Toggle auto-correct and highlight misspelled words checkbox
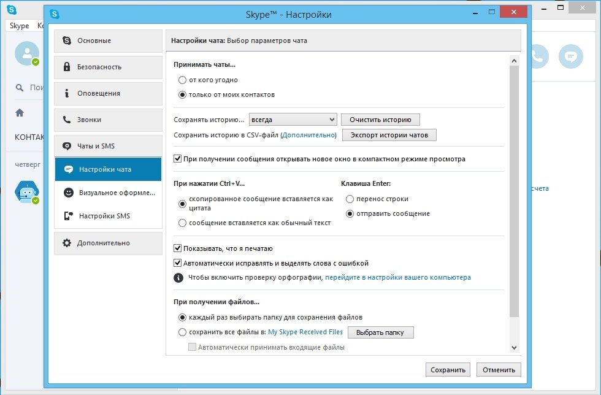The width and height of the screenshot is (601, 395). (177, 263)
